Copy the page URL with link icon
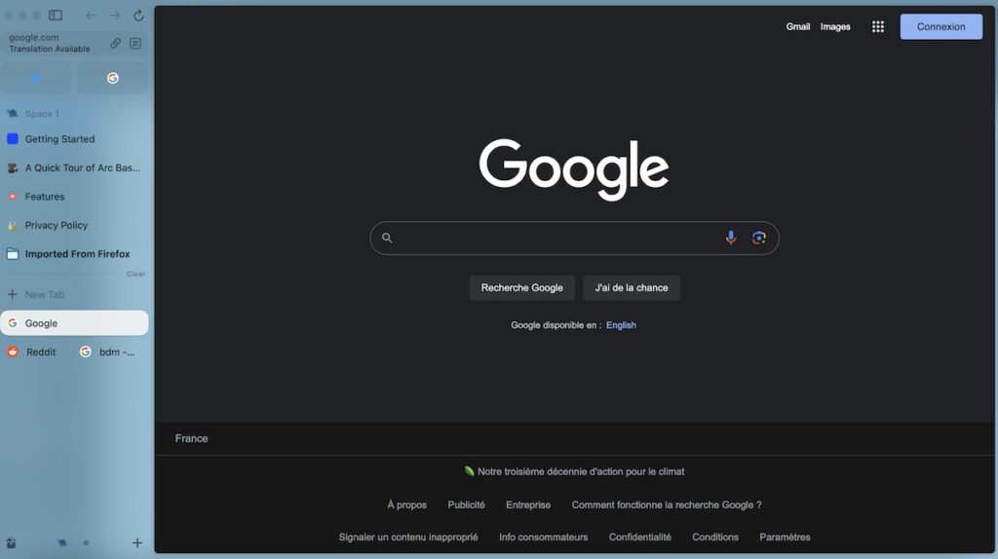 115,43
